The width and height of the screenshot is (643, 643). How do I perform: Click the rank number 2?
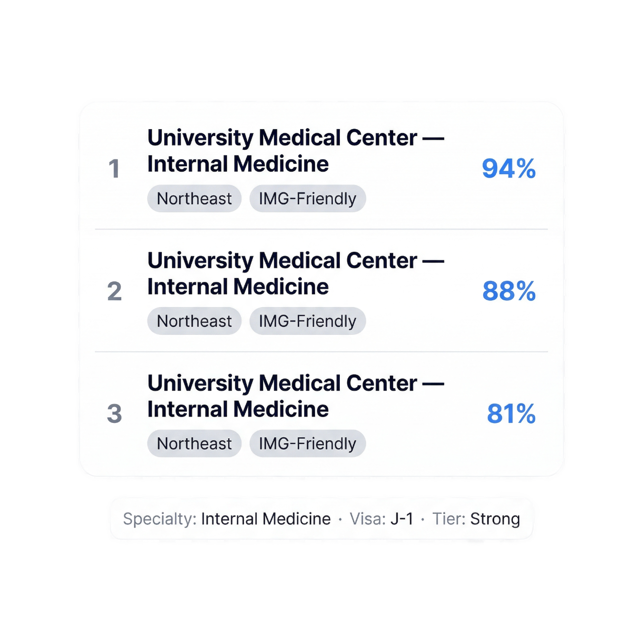tap(114, 291)
